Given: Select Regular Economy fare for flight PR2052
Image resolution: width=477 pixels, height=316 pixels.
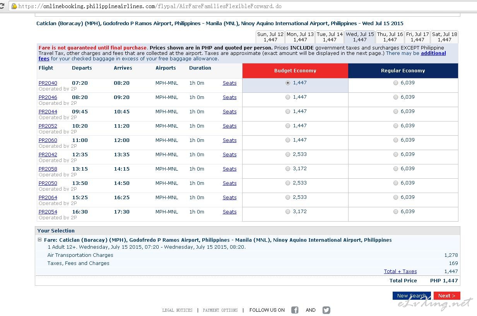Looking at the screenshot, I should [x=396, y=126].
